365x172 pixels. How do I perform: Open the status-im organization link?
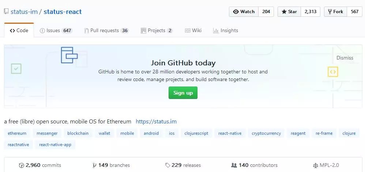tap(24, 12)
